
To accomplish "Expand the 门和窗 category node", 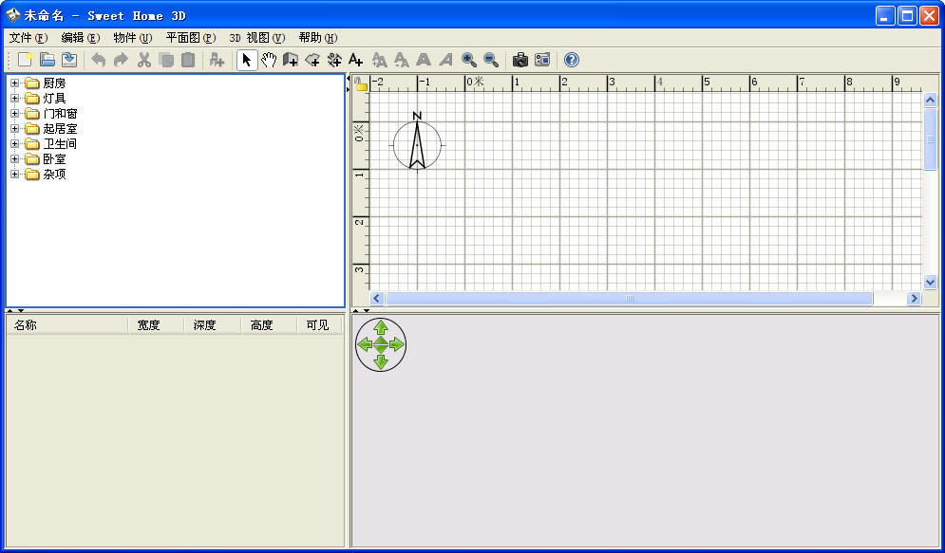I will [15, 114].
